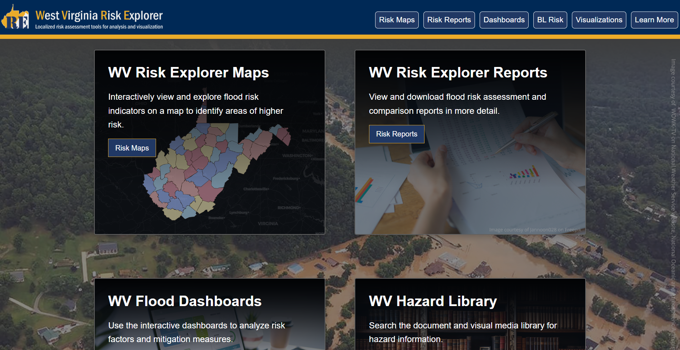Select BL Risk in the top navigation
680x350 pixels.
click(550, 20)
